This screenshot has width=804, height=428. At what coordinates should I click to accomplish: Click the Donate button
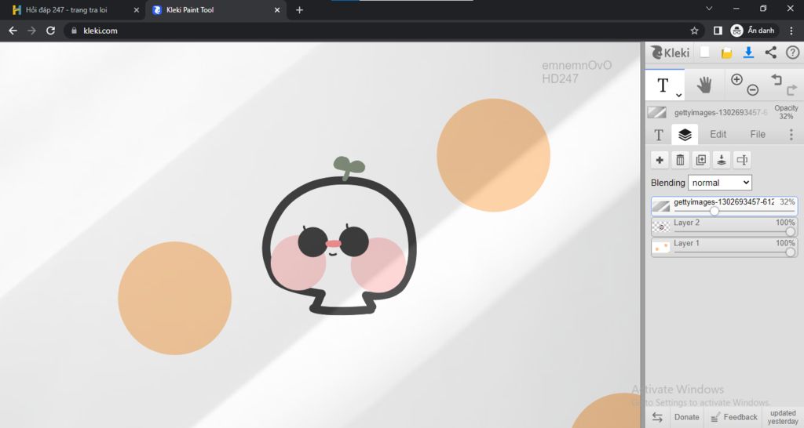686,417
